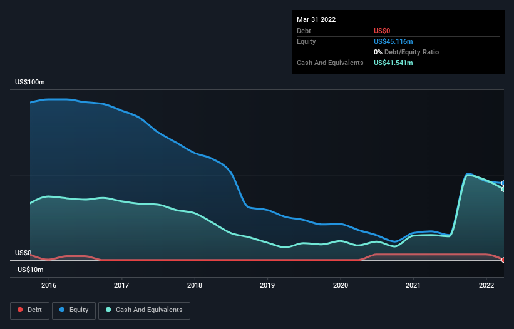Image resolution: width=514 pixels, height=329 pixels.
Task: Toggle the Debt series legend button
Action: coord(30,310)
